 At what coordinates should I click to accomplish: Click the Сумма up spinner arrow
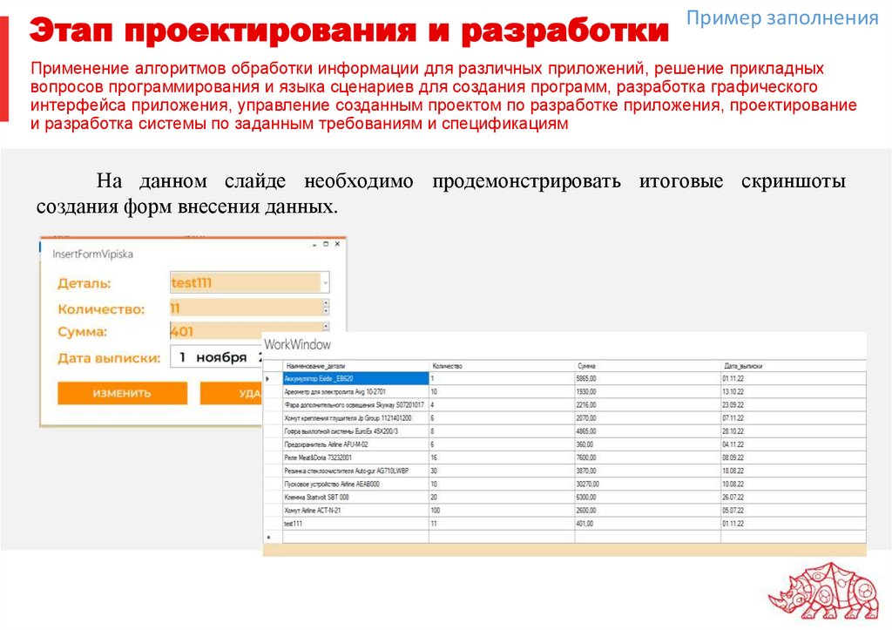tap(326, 326)
